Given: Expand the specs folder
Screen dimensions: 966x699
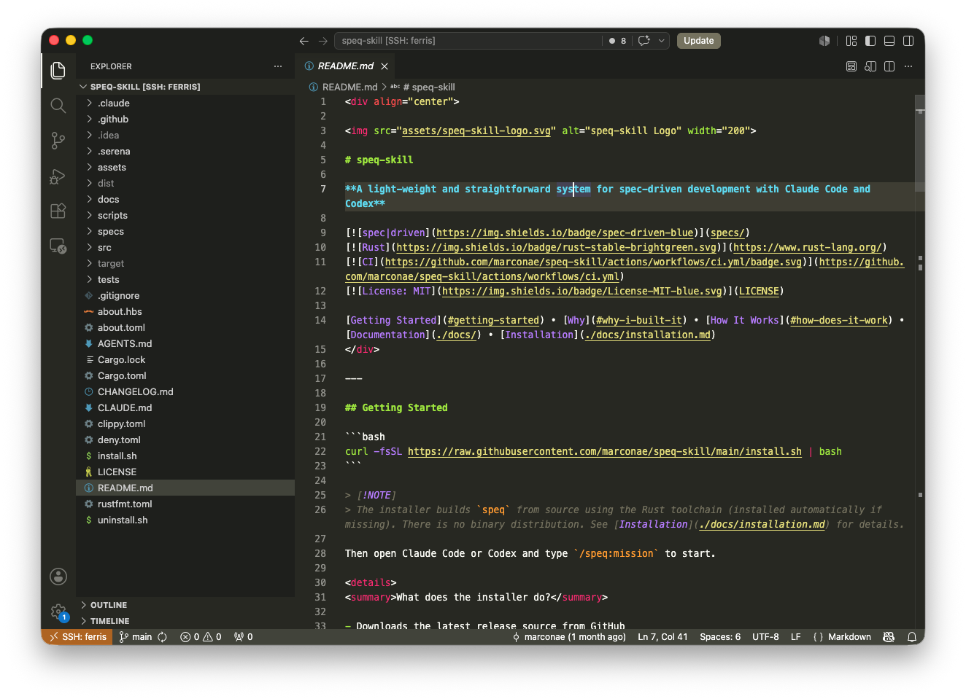Looking at the screenshot, I should click(185, 231).
